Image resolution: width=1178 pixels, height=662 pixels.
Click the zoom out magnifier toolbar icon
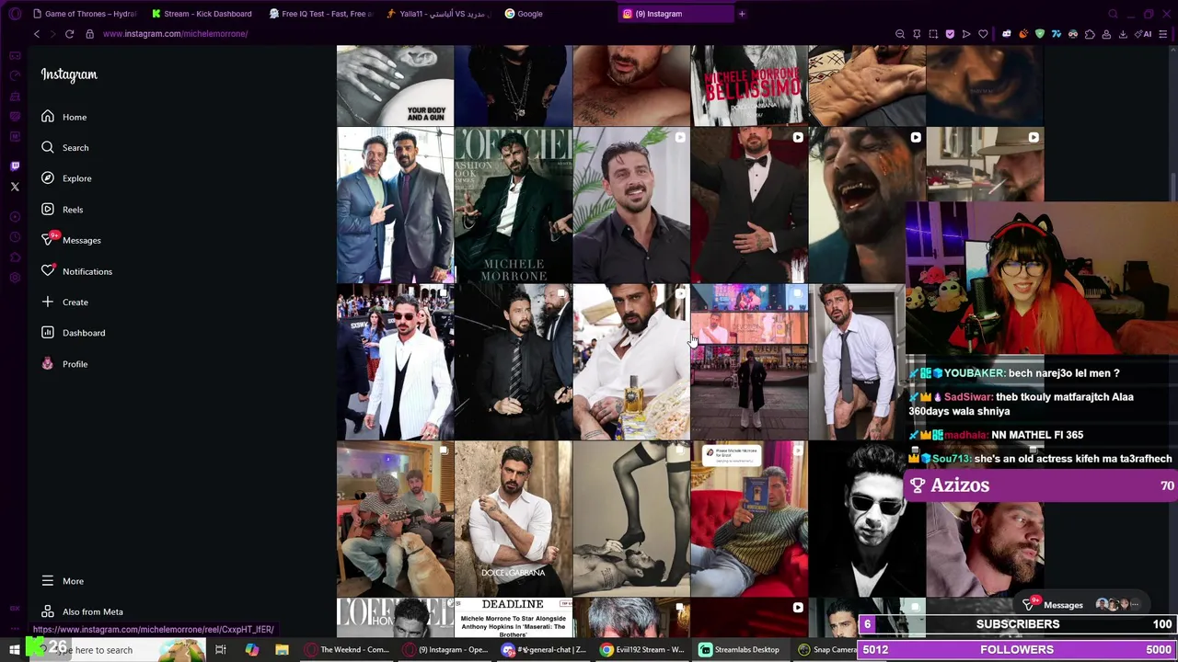tap(900, 34)
